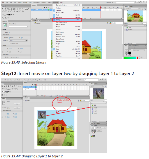The image size is (149, 159).
Task: Click Edit Symbols icon in upper window's stage bar
Action: (110, 23)
